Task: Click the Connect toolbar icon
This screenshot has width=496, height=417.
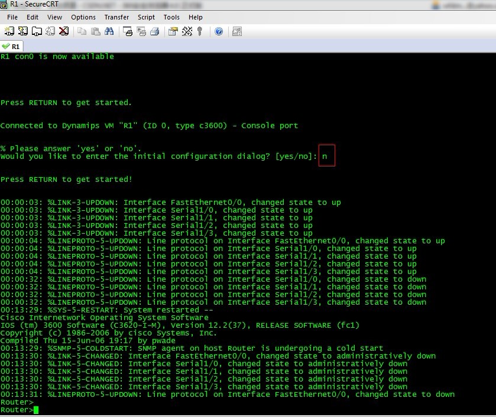Action: (10, 31)
